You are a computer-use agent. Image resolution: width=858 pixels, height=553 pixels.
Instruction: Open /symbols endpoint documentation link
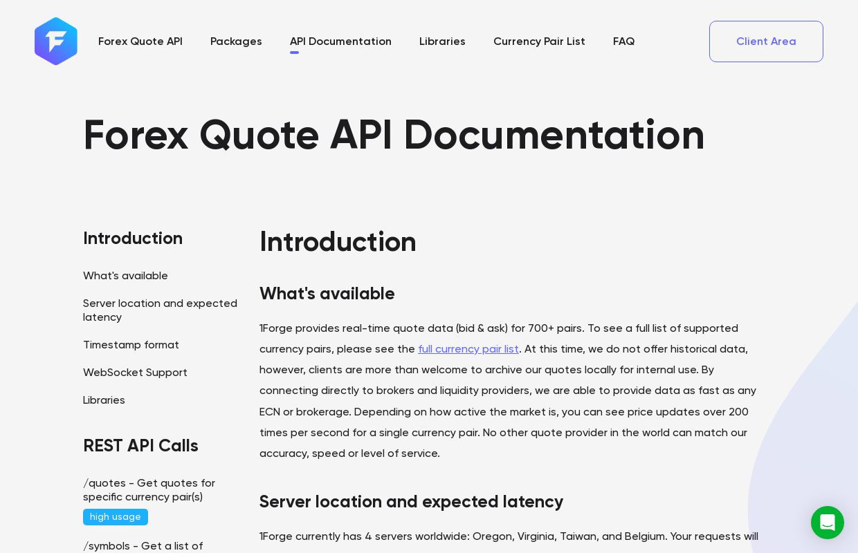tap(143, 546)
